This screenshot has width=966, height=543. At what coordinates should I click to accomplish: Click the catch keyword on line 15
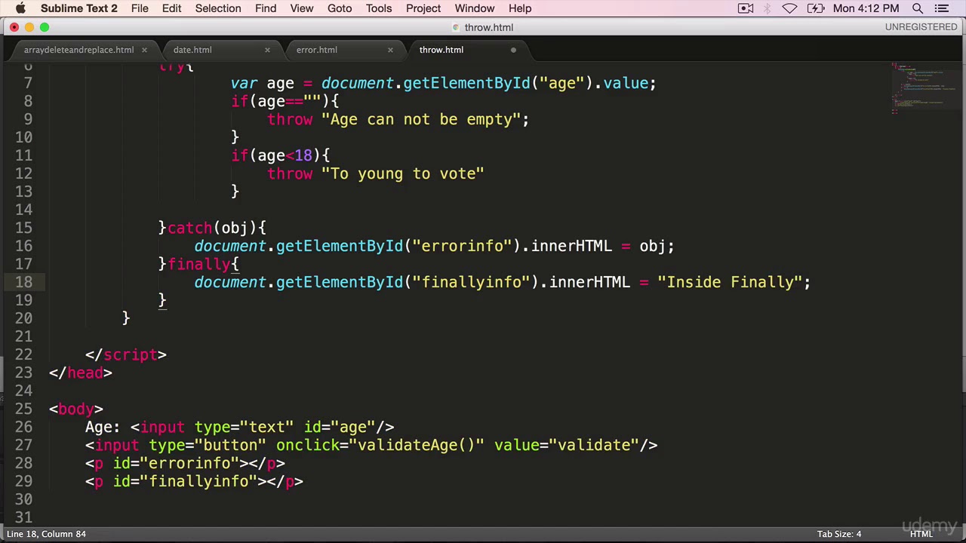(189, 228)
